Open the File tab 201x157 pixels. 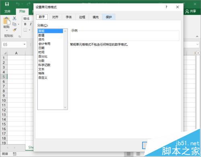[x=7, y=11]
